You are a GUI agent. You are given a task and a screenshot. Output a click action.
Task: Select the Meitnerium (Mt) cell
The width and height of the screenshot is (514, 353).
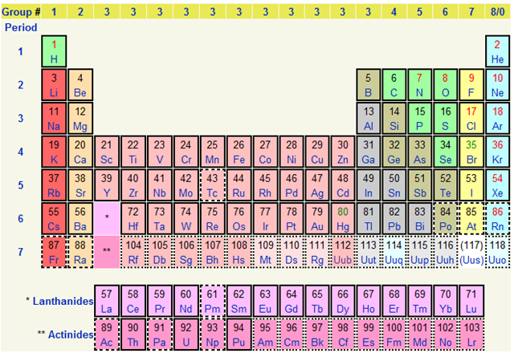coord(265,252)
